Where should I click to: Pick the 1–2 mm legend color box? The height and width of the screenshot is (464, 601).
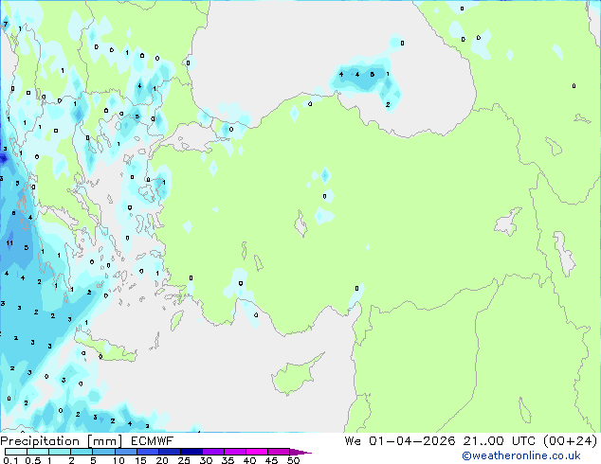click(x=60, y=452)
